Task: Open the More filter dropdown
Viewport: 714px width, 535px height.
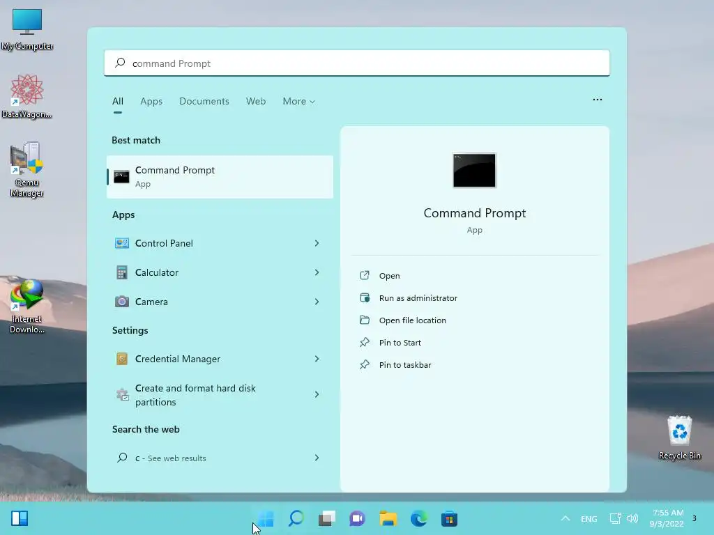Action: pyautogui.click(x=298, y=102)
